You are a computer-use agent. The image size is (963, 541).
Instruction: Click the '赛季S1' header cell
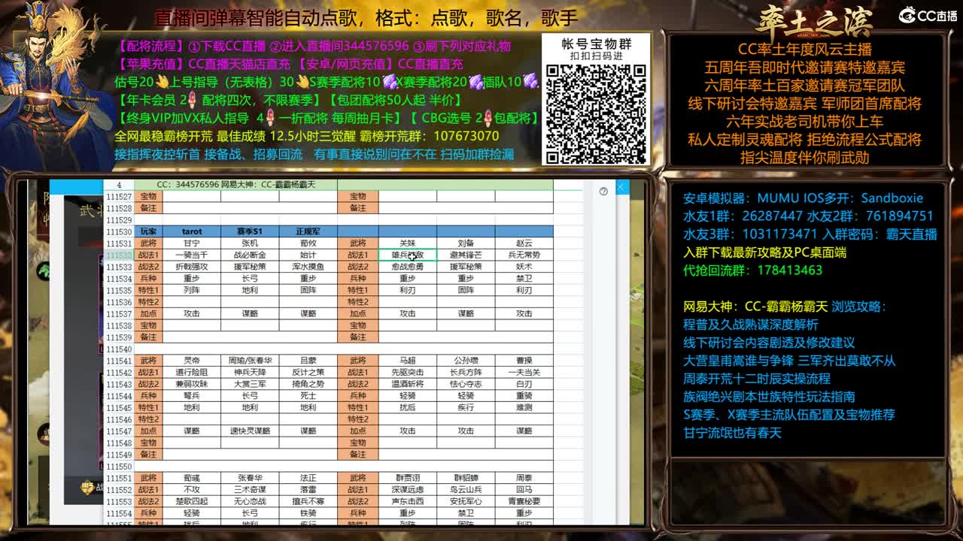(250, 231)
